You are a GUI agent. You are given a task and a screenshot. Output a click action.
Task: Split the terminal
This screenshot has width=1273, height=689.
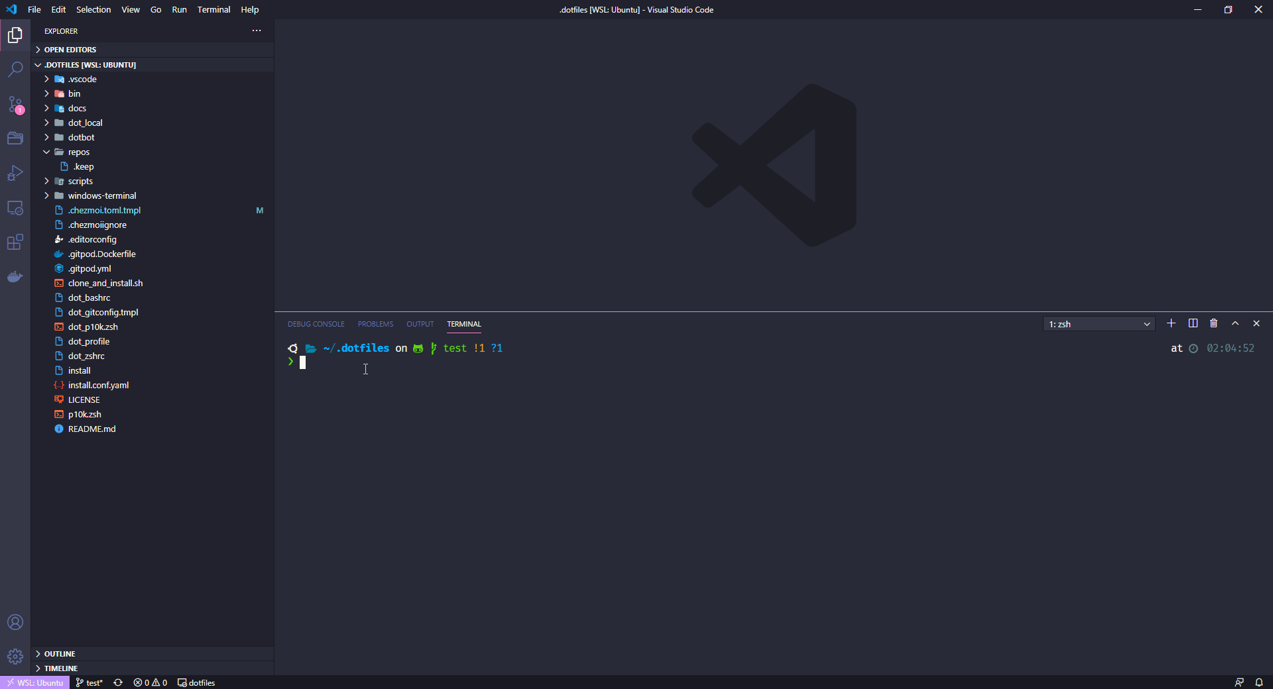(x=1192, y=324)
